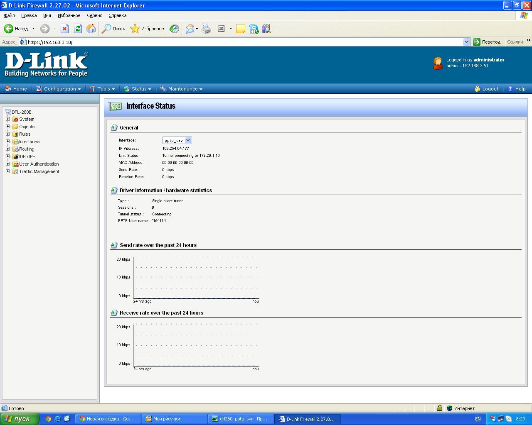Open the IE home page icon

click(x=91, y=29)
